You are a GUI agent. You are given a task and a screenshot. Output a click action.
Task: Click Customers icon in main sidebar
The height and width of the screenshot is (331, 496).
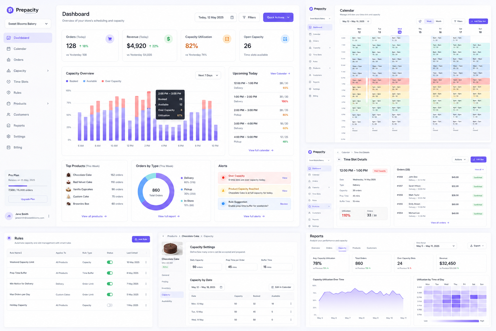coord(9,115)
